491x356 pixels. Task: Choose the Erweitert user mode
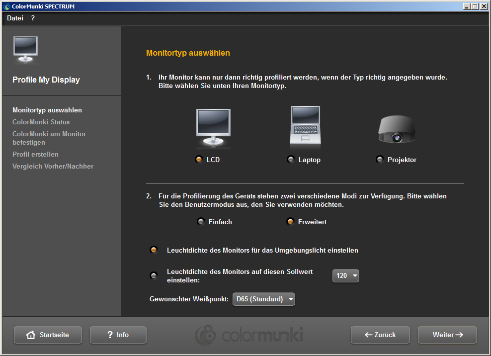click(290, 222)
